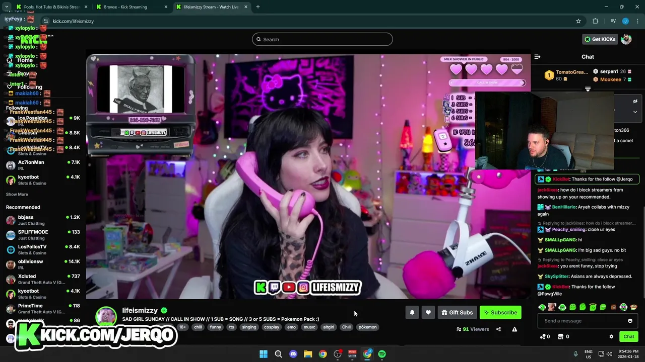Open Ac7ionMan in Following list
Image resolution: width=645 pixels, height=362 pixels.
[43, 165]
